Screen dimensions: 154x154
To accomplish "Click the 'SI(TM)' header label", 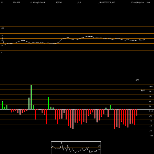I will tap(59, 2).
